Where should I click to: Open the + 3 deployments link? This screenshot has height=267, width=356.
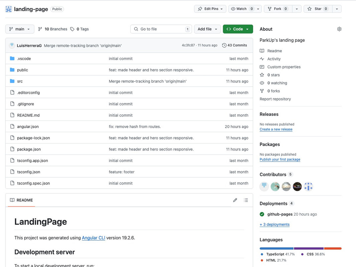pyautogui.click(x=275, y=224)
